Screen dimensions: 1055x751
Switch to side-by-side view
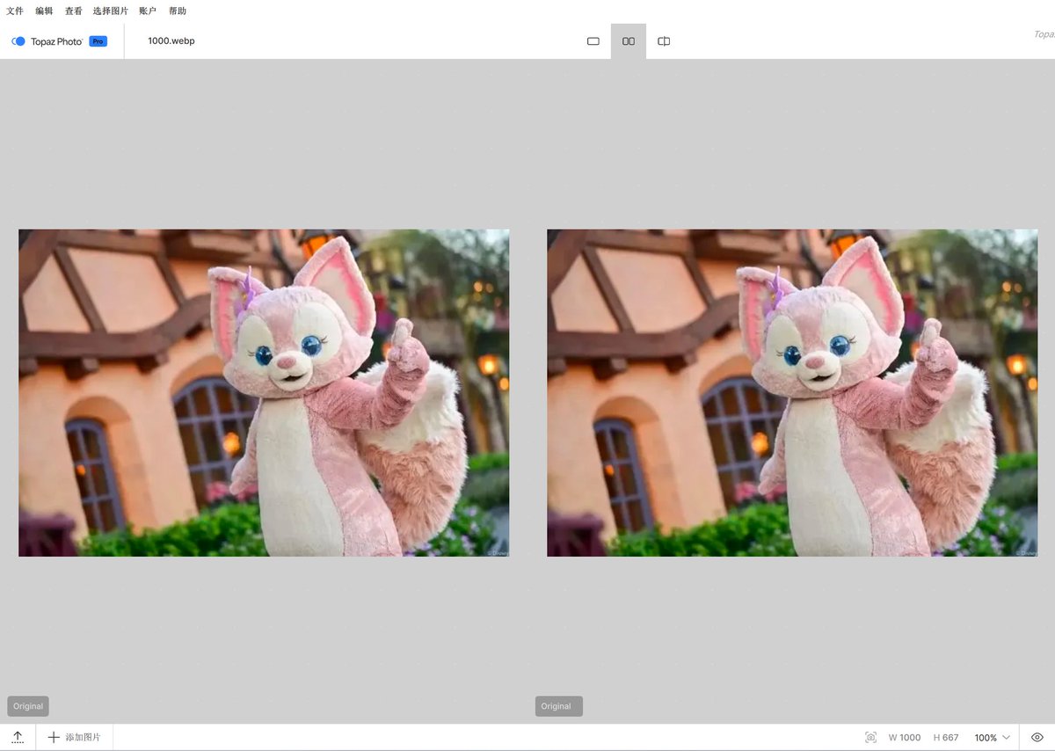(x=629, y=41)
